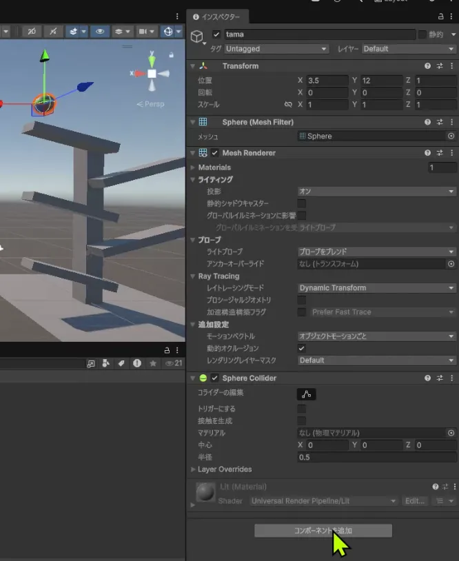Click the コンポーネントを追加 button
This screenshot has height=561, width=459.
[x=323, y=531]
